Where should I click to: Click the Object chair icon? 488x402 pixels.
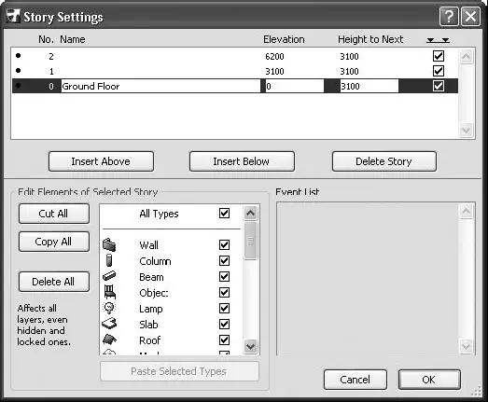(109, 292)
